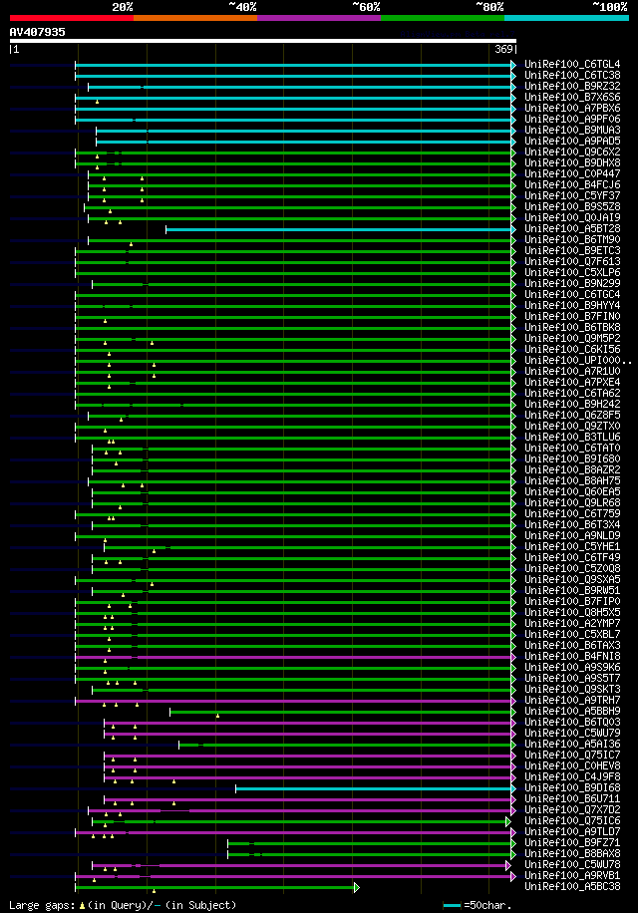
Task: Open hit UniRef100_C6TGL4
Action: point(572,64)
